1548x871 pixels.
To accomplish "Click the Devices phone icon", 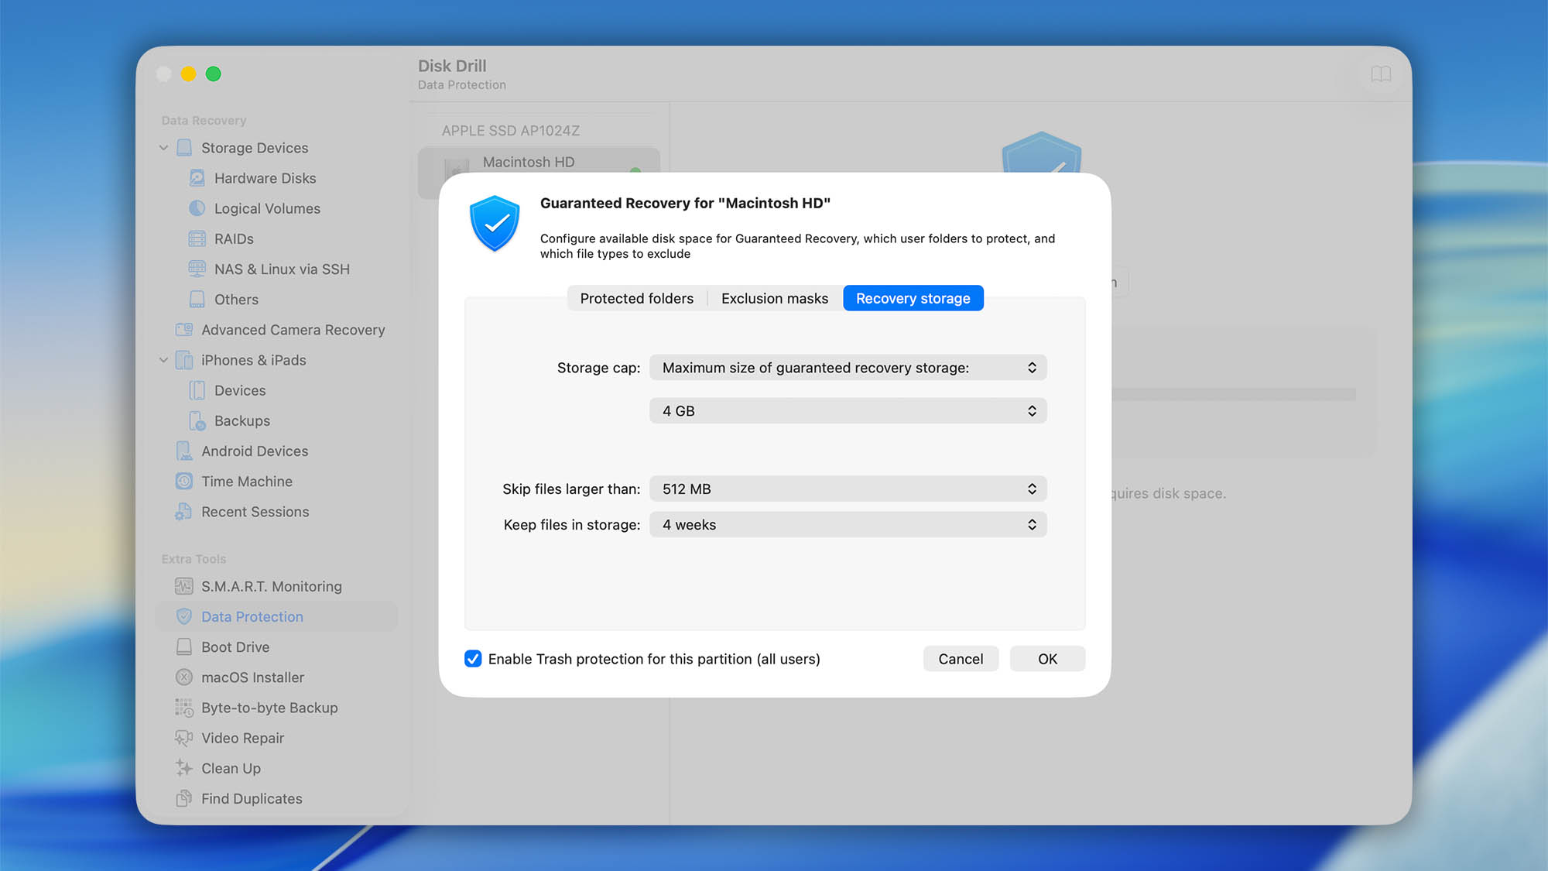I will point(197,390).
